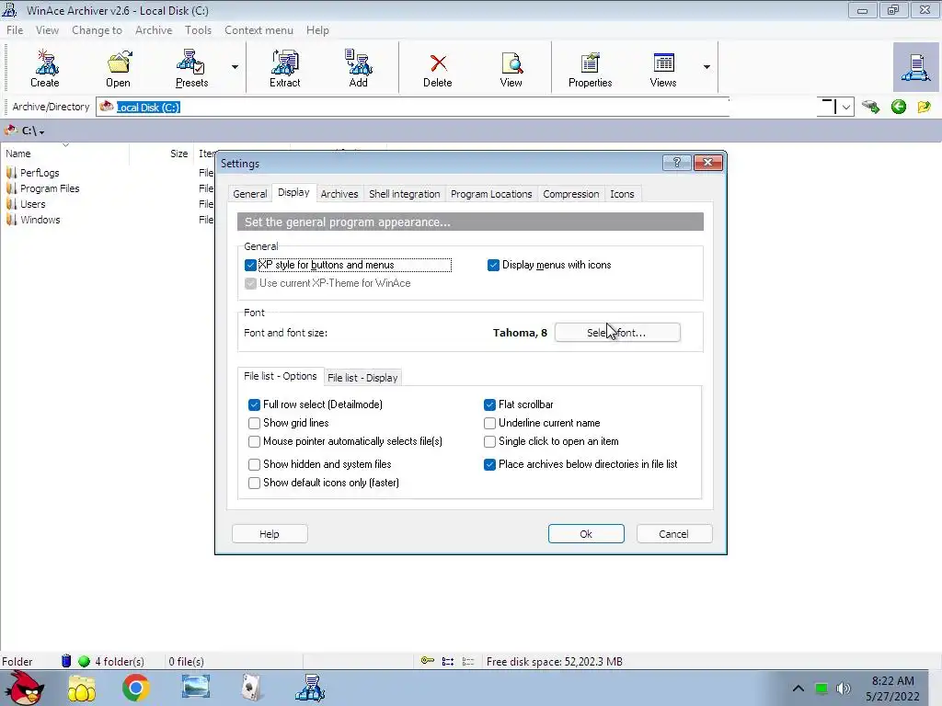942x706 pixels.
Task: Open the File Explorer taskbar icon
Action: pyautogui.click(x=82, y=689)
